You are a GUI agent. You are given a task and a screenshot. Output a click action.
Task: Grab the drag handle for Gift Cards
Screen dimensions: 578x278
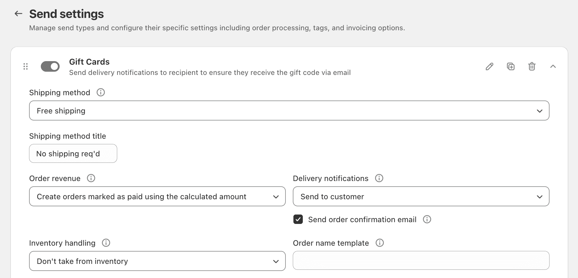pyautogui.click(x=26, y=66)
